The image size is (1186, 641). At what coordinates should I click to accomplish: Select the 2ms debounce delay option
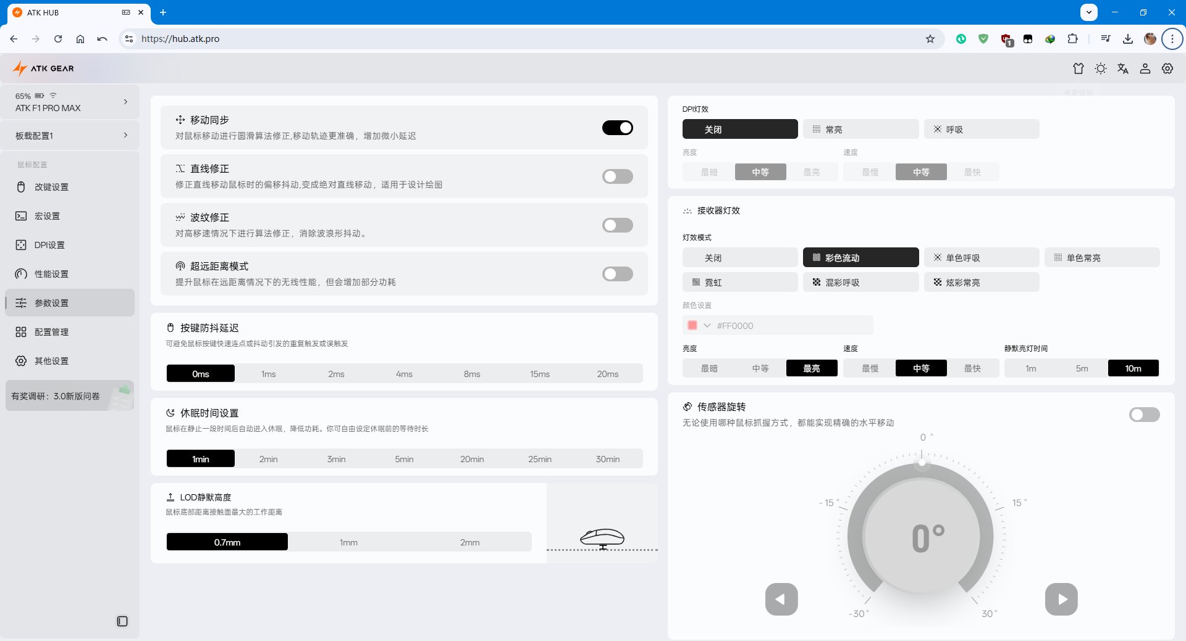[x=336, y=374]
